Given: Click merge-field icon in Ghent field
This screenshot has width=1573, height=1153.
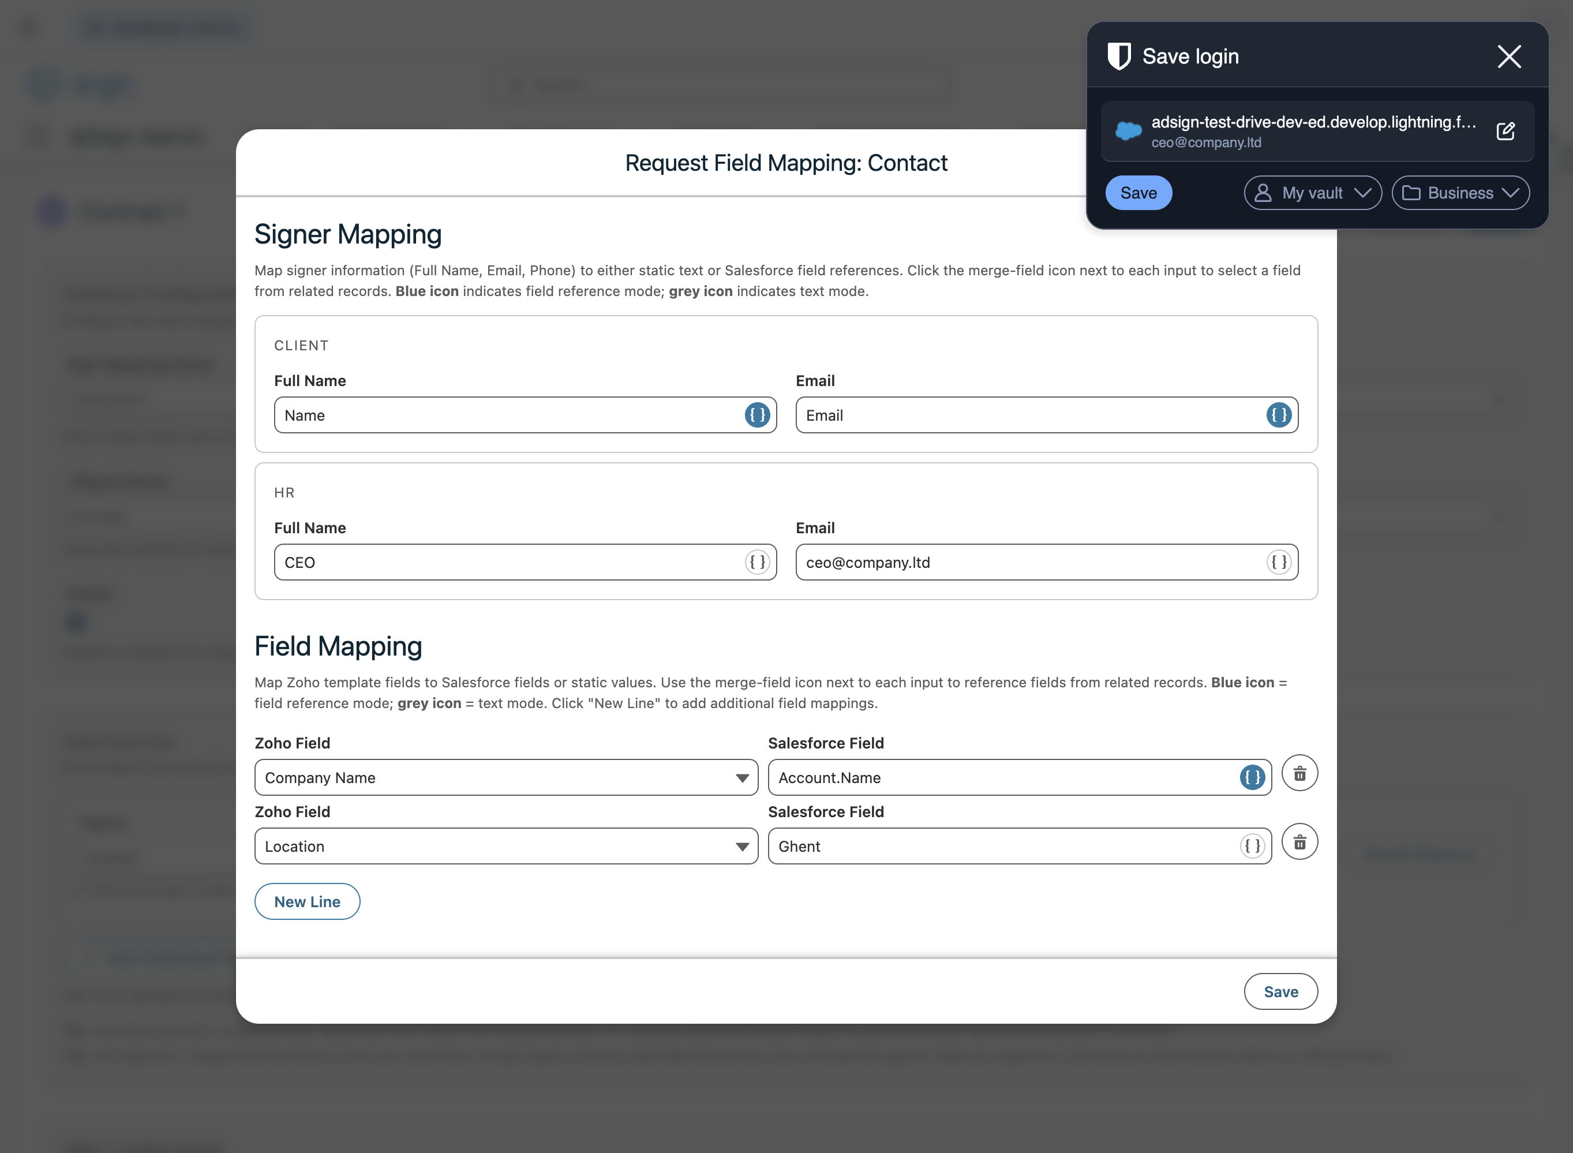Looking at the screenshot, I should [1252, 846].
